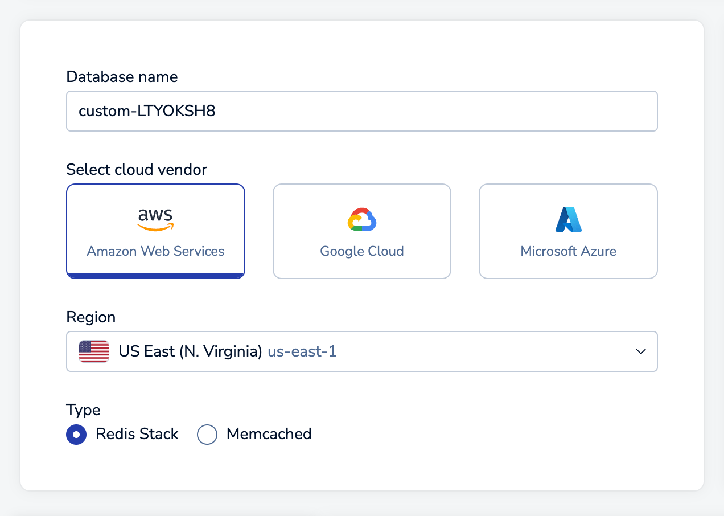Click the Redis Stack option label text
The width and height of the screenshot is (724, 516).
137,434
